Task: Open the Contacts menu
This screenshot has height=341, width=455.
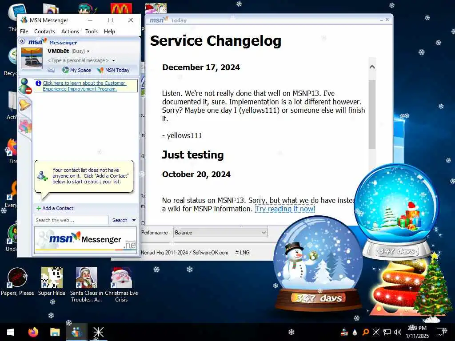Action: tap(44, 32)
